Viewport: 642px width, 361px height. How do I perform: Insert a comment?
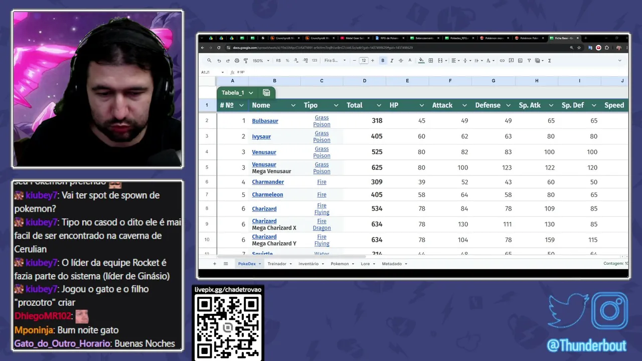(511, 61)
